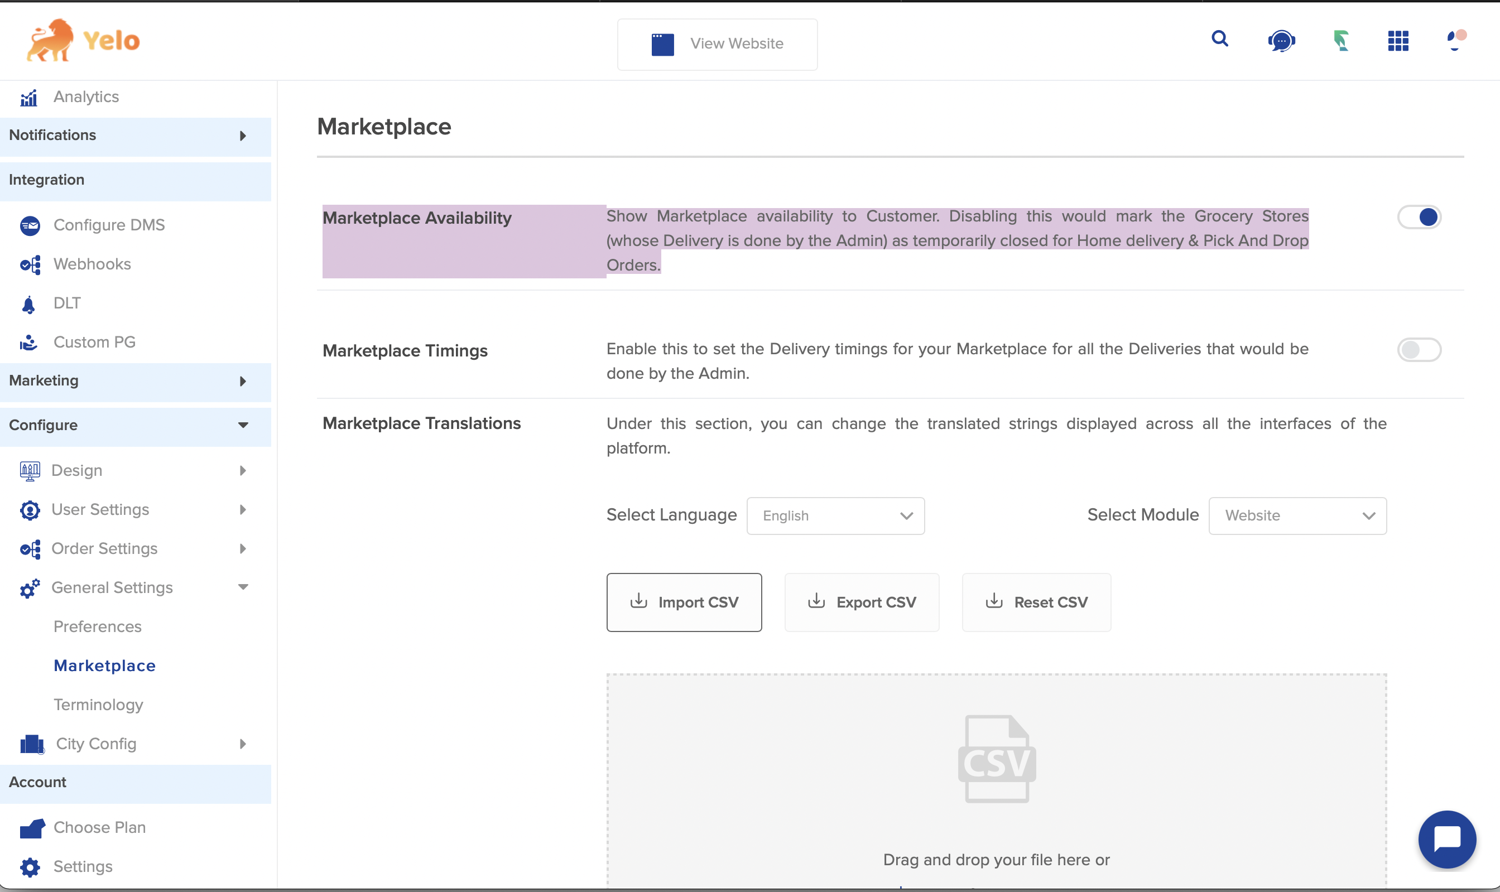This screenshot has width=1500, height=892.
Task: Click the General Settings gears icon
Action: (30, 588)
